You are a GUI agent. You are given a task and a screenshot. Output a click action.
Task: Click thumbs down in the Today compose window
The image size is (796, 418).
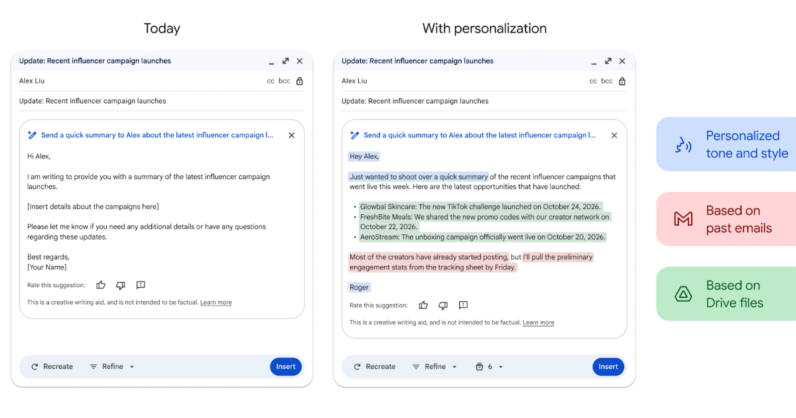[121, 285]
